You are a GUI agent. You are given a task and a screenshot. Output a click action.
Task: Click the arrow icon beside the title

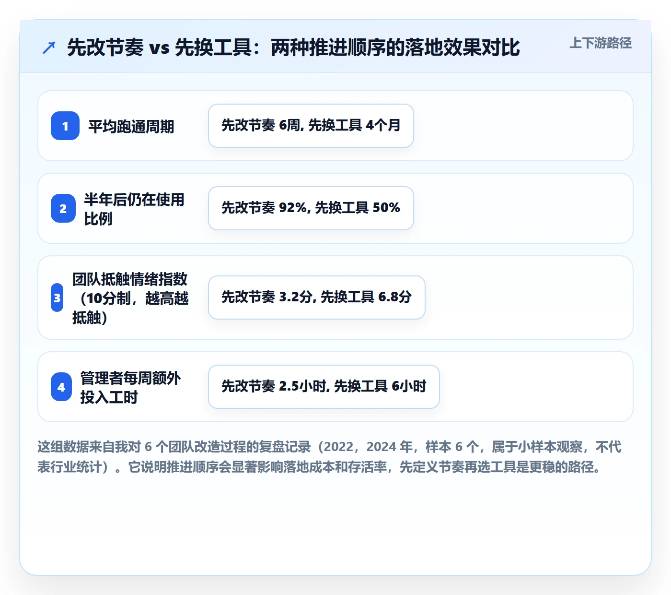tap(49, 48)
